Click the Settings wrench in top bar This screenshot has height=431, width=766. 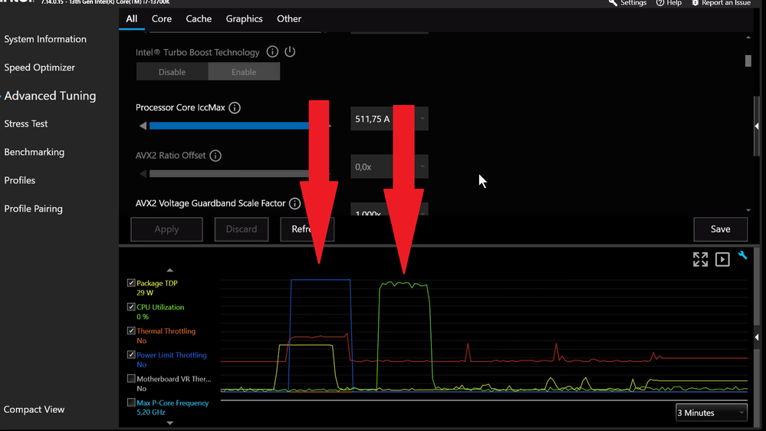coord(613,3)
